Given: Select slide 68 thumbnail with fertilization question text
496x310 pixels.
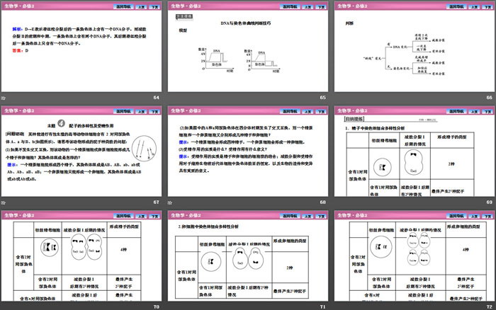Looking at the screenshot, I should 248,151.
